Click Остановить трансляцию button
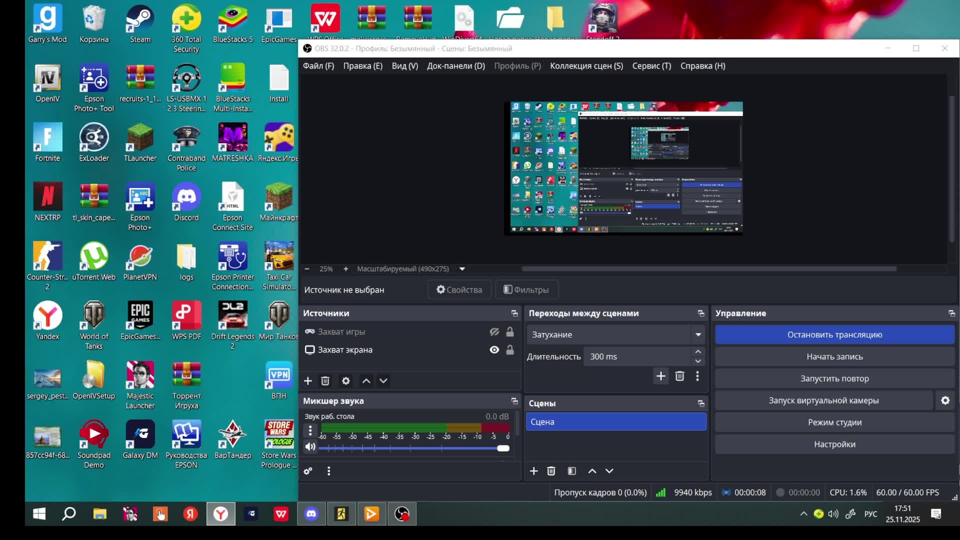The width and height of the screenshot is (960, 540). pyautogui.click(x=834, y=334)
